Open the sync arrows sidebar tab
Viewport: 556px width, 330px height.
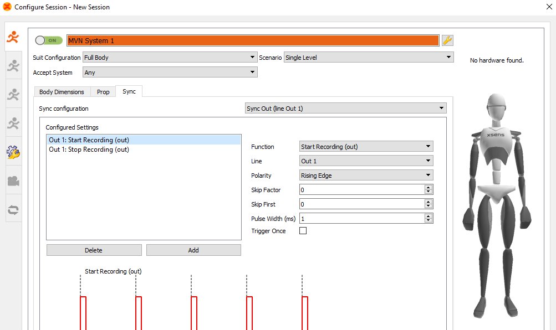(x=13, y=210)
